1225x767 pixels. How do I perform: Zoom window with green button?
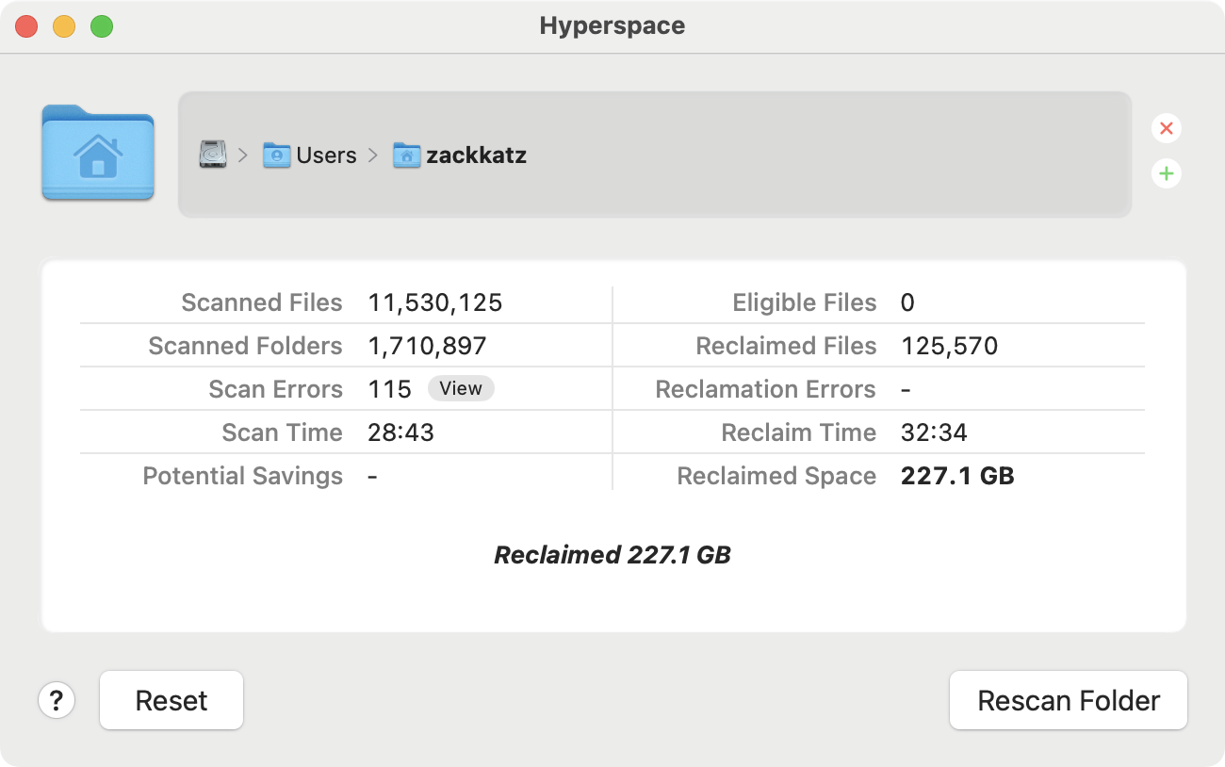pos(102,26)
